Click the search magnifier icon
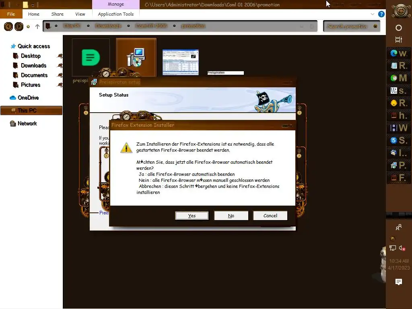The width and height of the screenshot is (412, 309). tap(375, 26)
